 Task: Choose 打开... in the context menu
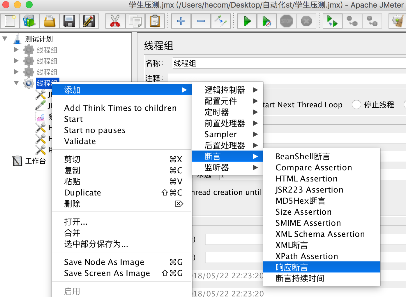tap(122, 222)
